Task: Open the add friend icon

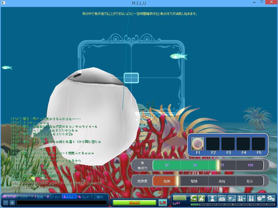Action: (241, 199)
